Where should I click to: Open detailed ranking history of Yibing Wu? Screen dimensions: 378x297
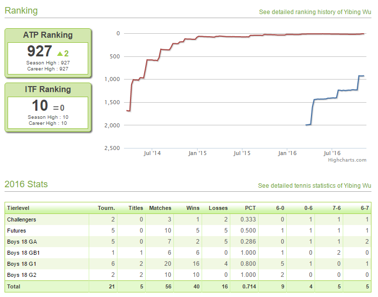pos(315,12)
